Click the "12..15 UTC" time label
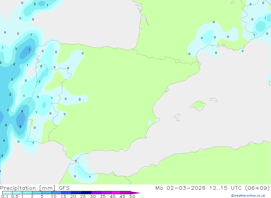271x198 pixels. [225, 188]
